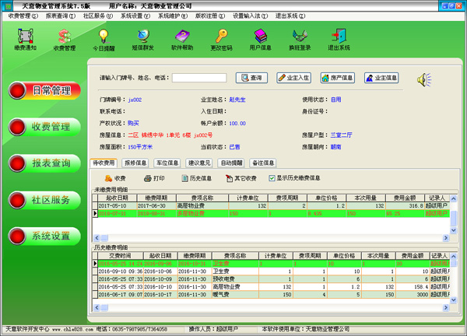This screenshot has height=336, width=467.
Task: Open 今日提醒 lightbulb icon
Action: click(x=103, y=39)
